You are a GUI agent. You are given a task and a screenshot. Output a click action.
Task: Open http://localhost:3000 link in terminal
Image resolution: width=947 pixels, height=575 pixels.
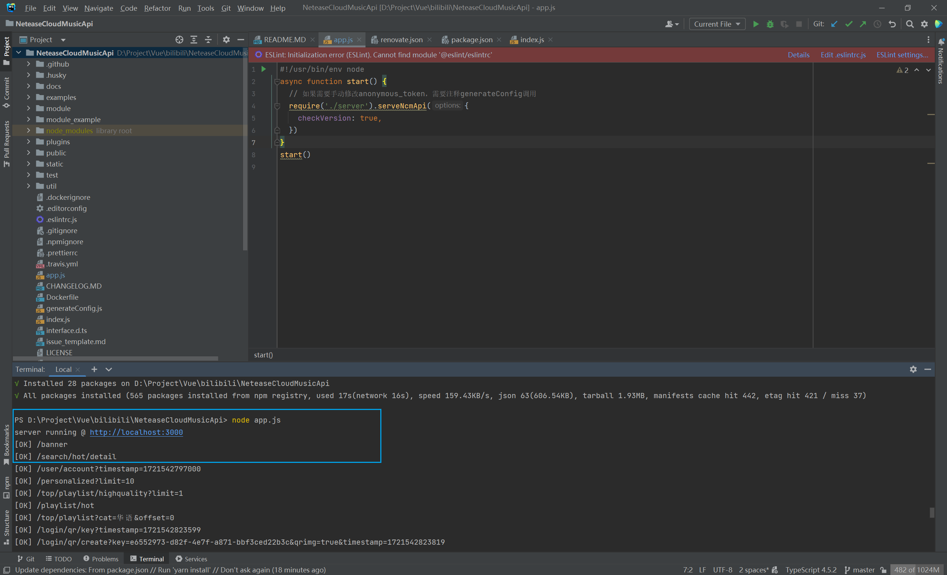click(136, 432)
